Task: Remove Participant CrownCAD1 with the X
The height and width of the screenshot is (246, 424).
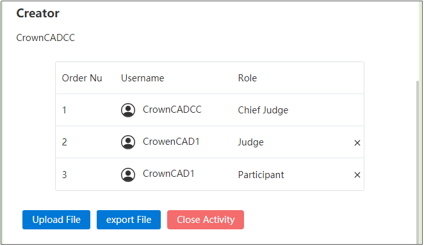Action: pos(357,175)
